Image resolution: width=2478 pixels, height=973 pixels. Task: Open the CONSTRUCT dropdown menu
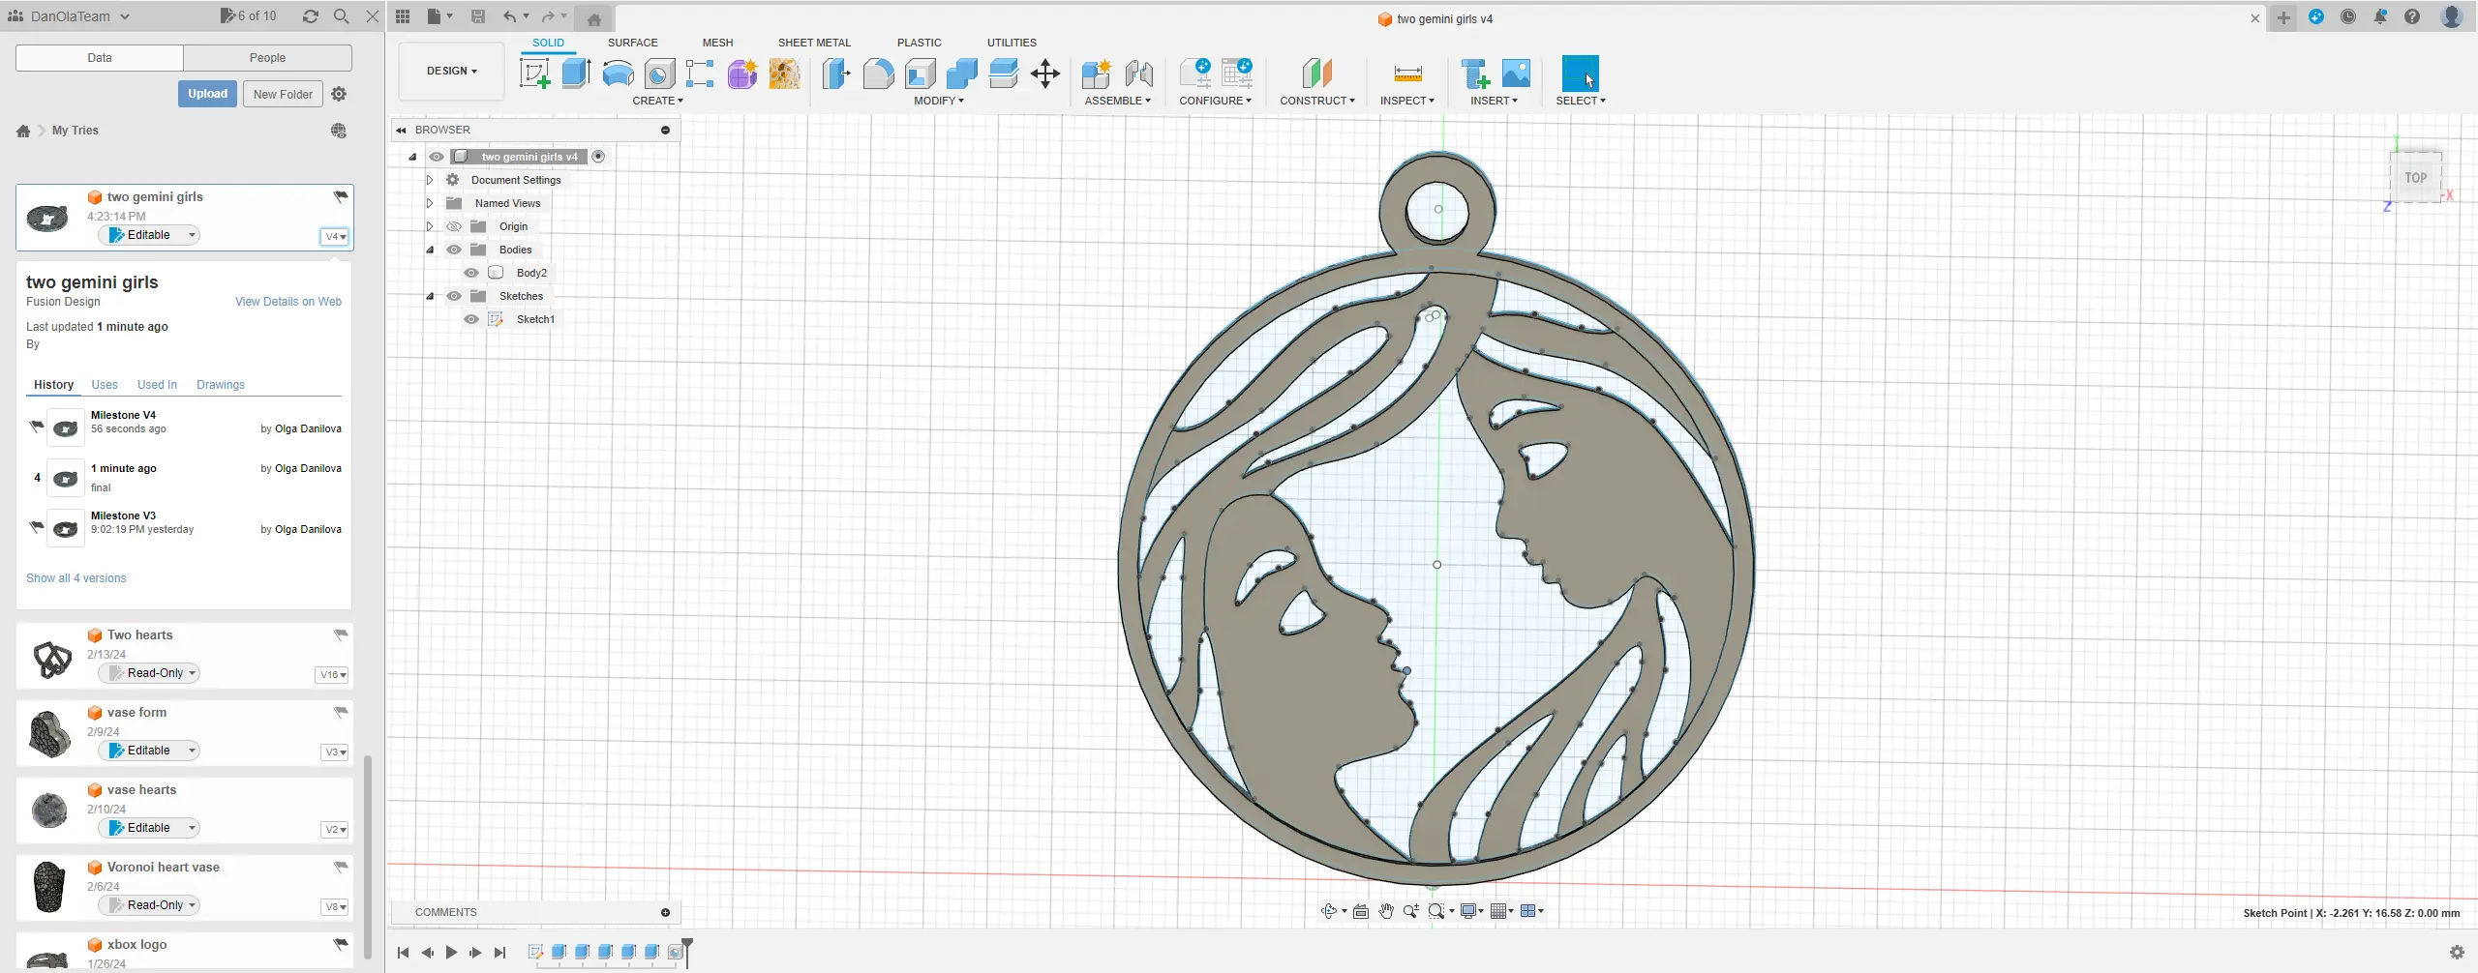(1317, 101)
